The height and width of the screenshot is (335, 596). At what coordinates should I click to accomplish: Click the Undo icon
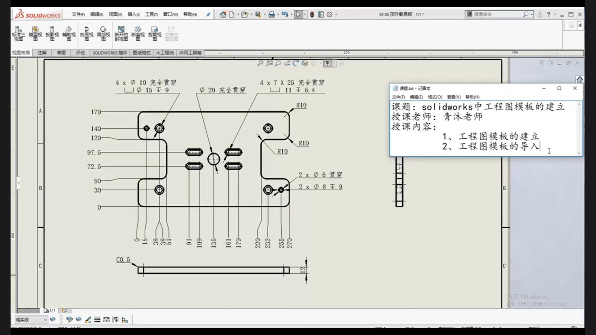tap(285, 15)
